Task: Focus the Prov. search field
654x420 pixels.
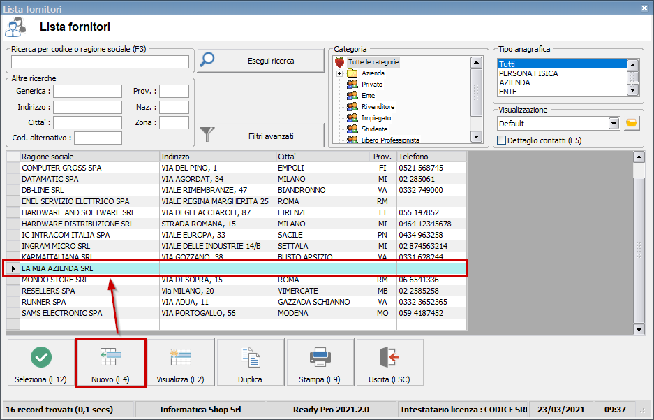Action: click(174, 91)
